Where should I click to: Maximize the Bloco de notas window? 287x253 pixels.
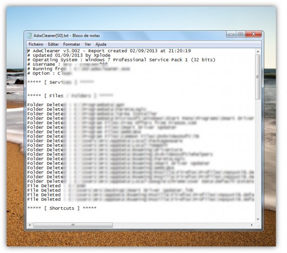(x=241, y=34)
